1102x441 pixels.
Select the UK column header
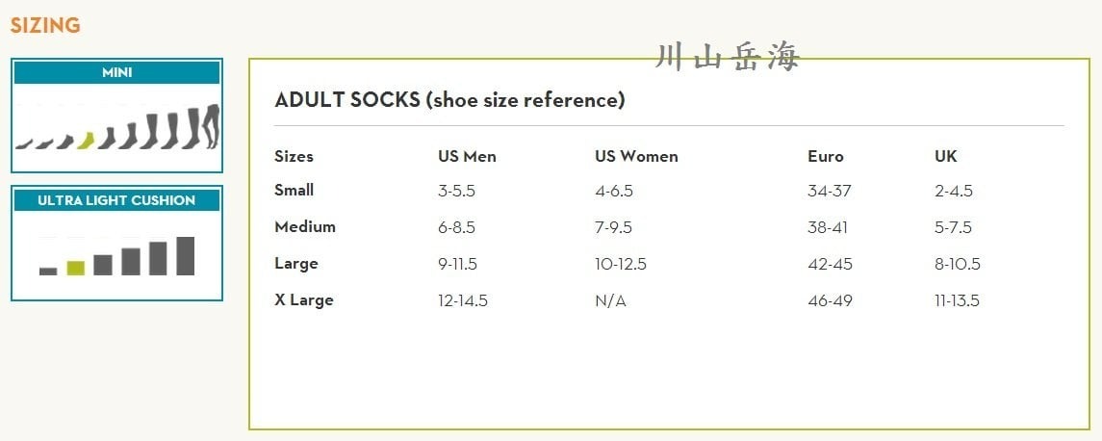(945, 156)
